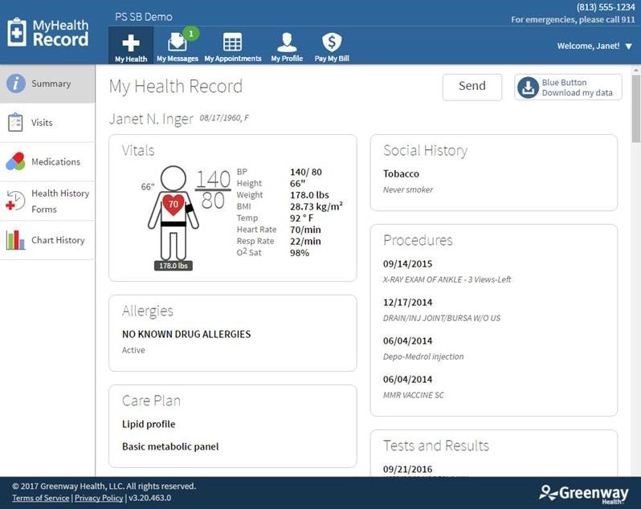This screenshot has height=509, width=641.
Task: Open My Appointments calendar icon
Action: 232,42
